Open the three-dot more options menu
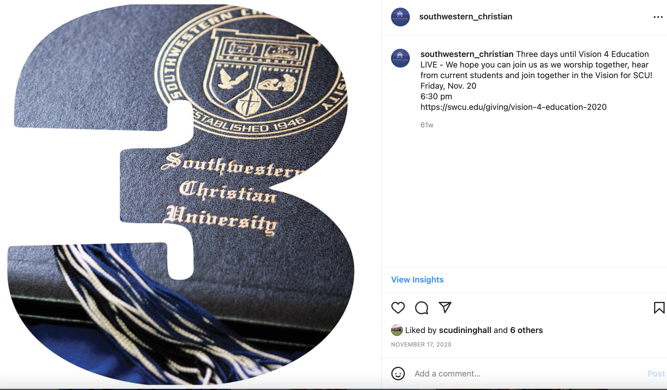Screen dimensions: 667x390 (x=658, y=17)
